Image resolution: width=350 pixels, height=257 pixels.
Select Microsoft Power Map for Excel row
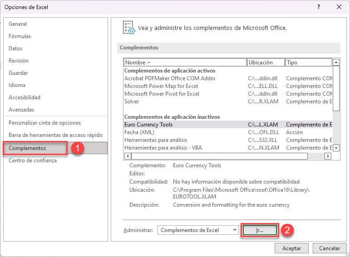click(x=228, y=86)
